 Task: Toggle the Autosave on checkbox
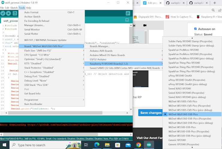click(196, 29)
